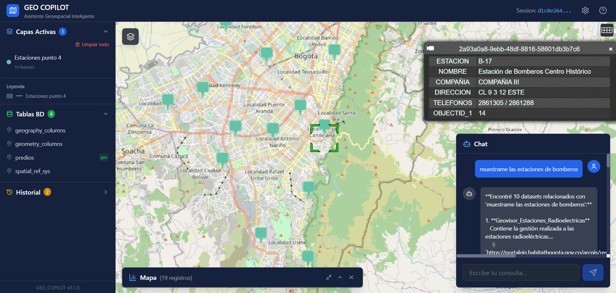The image size is (616, 293).
Task: Collapse the Tablas BD section
Action: (106, 114)
